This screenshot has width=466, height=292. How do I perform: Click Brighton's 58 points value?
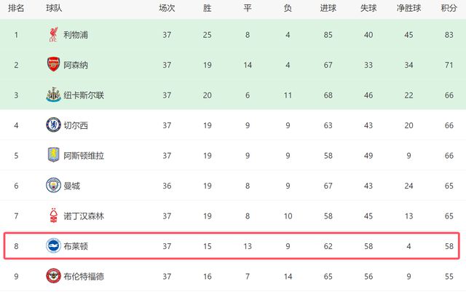click(x=449, y=246)
